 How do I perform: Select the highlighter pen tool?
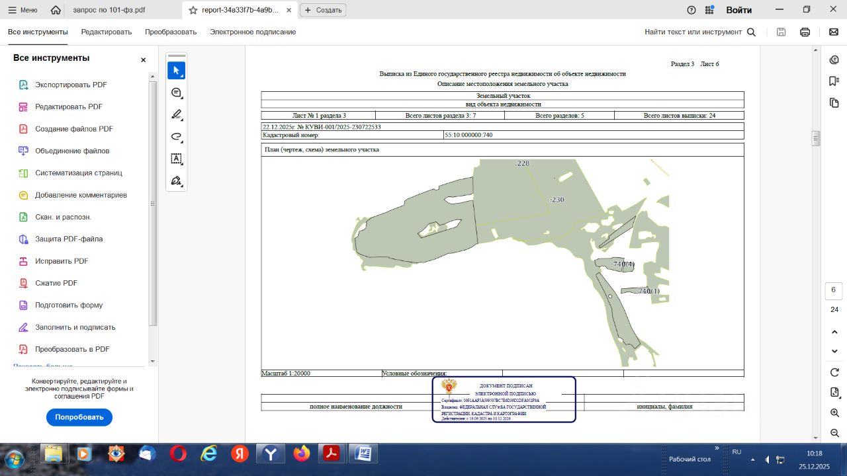(x=176, y=114)
